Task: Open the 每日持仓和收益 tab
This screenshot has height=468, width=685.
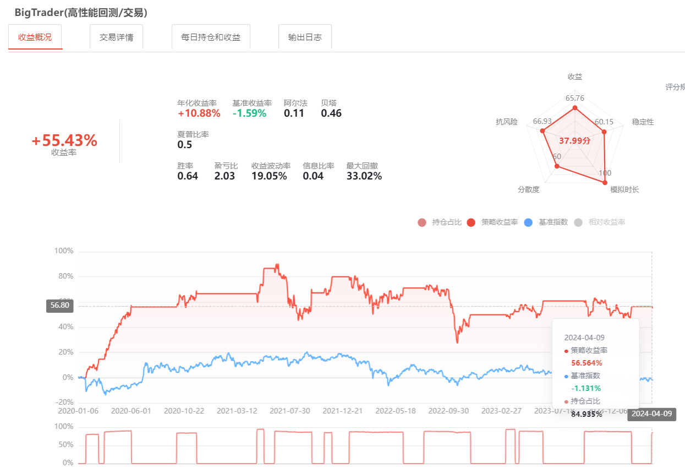Action: (x=211, y=37)
